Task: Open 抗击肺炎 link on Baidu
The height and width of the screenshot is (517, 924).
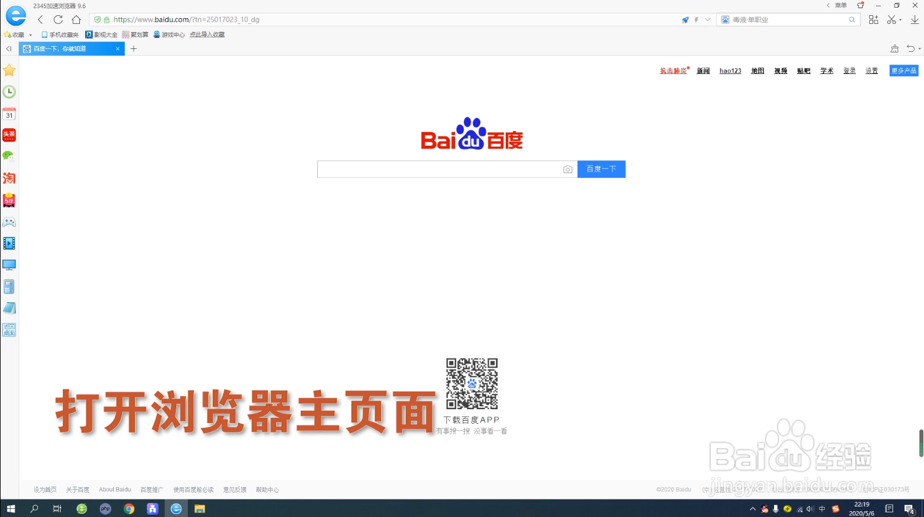Action: [x=674, y=71]
